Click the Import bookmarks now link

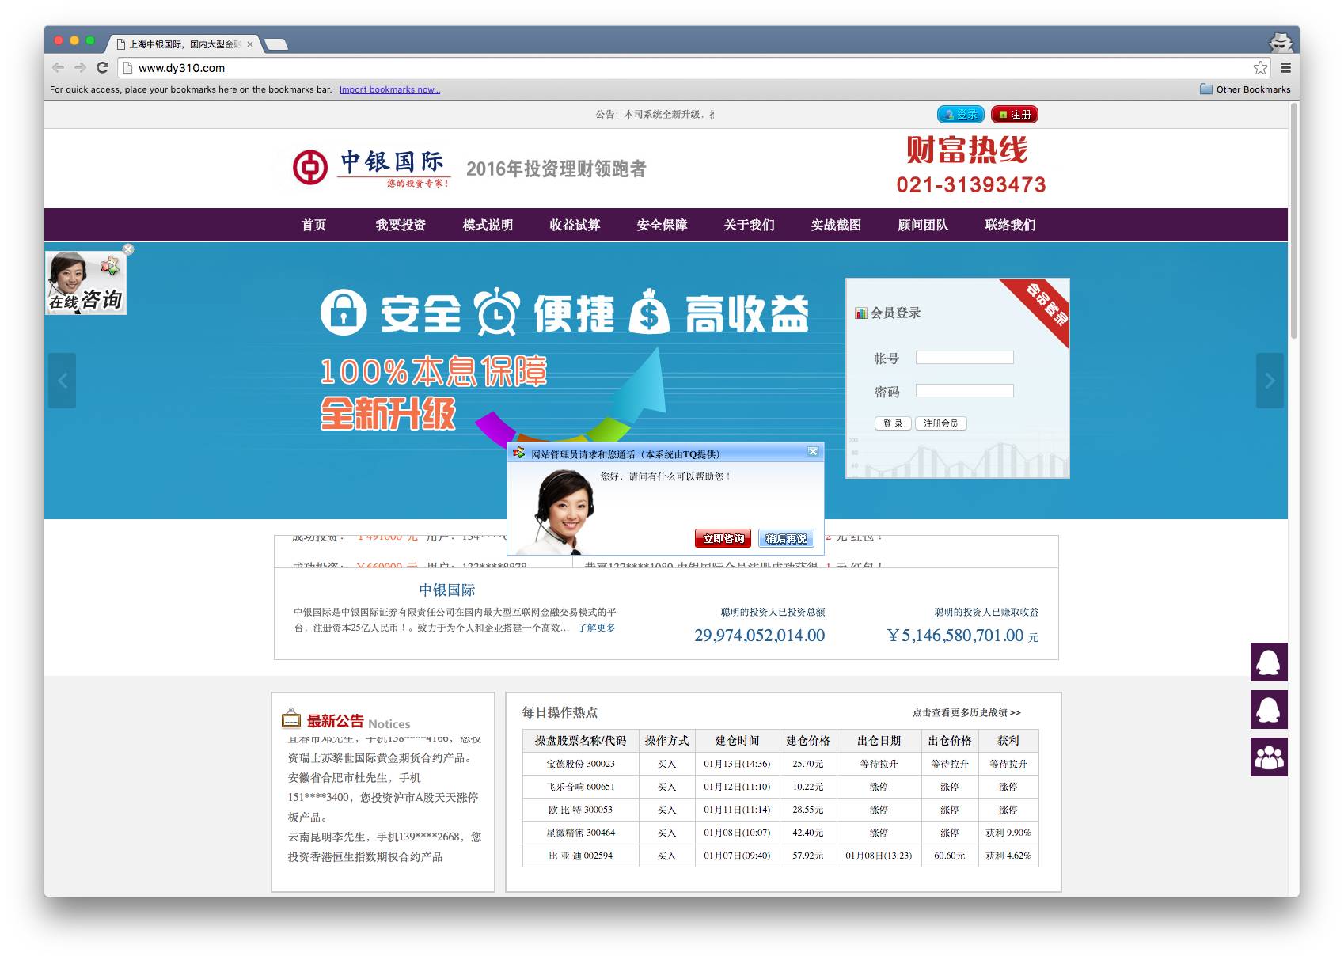pos(389,89)
